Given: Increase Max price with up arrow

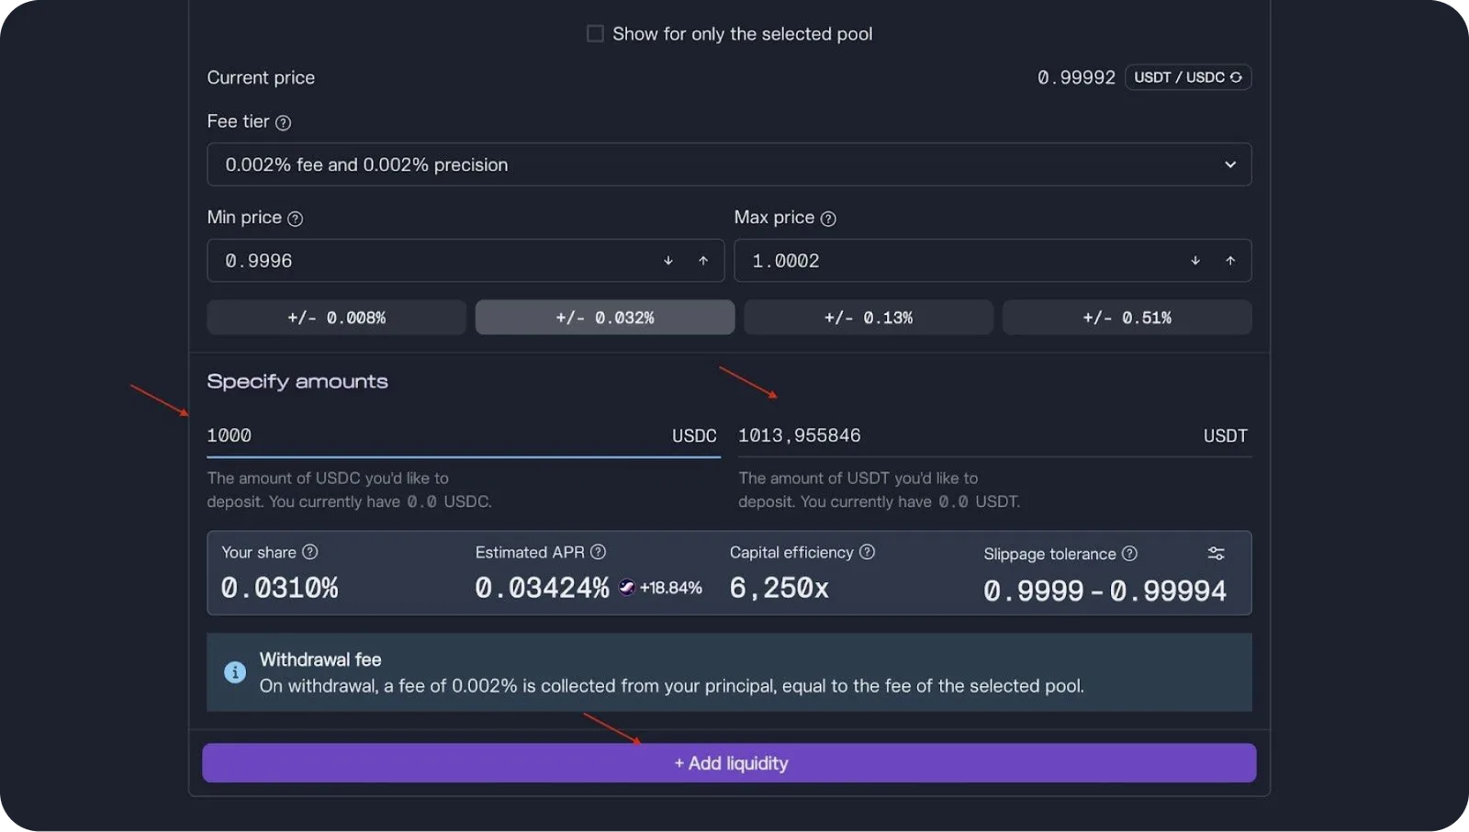Looking at the screenshot, I should click(x=1230, y=261).
